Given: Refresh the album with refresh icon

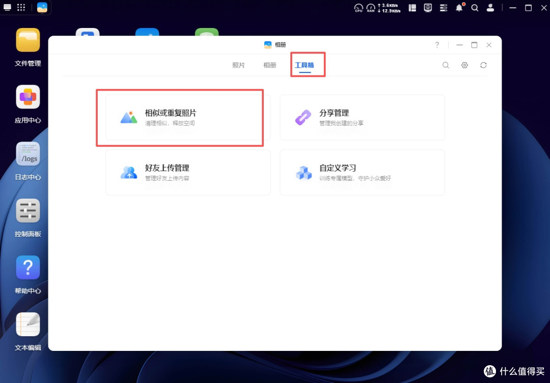Looking at the screenshot, I should click(483, 65).
